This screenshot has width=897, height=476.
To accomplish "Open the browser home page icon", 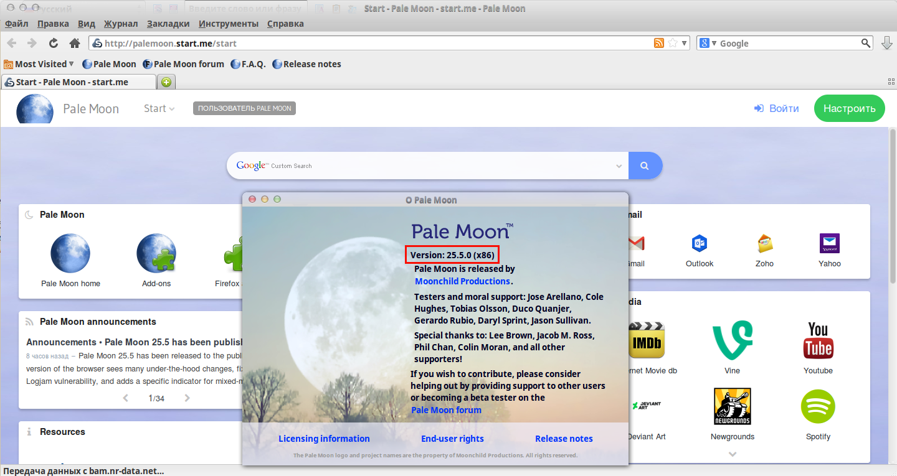I will [75, 44].
